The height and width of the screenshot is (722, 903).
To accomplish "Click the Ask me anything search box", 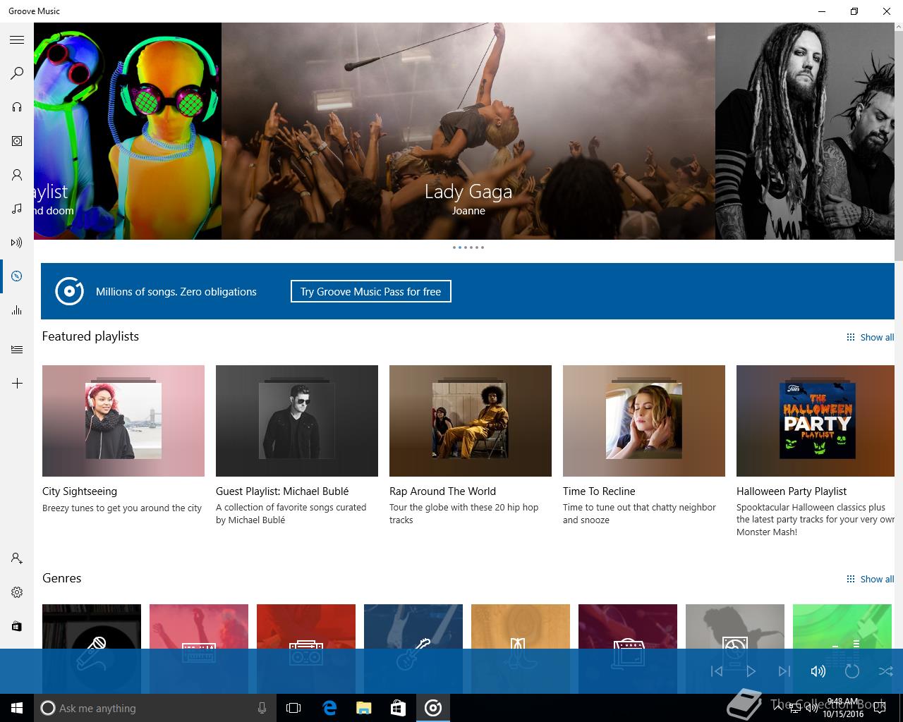I will (155, 708).
